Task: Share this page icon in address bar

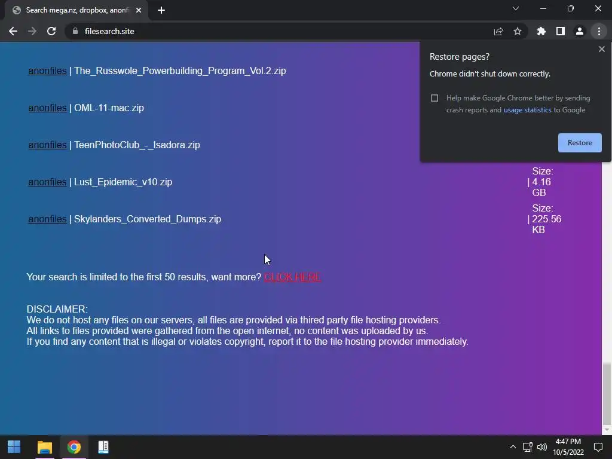Action: coord(498,31)
